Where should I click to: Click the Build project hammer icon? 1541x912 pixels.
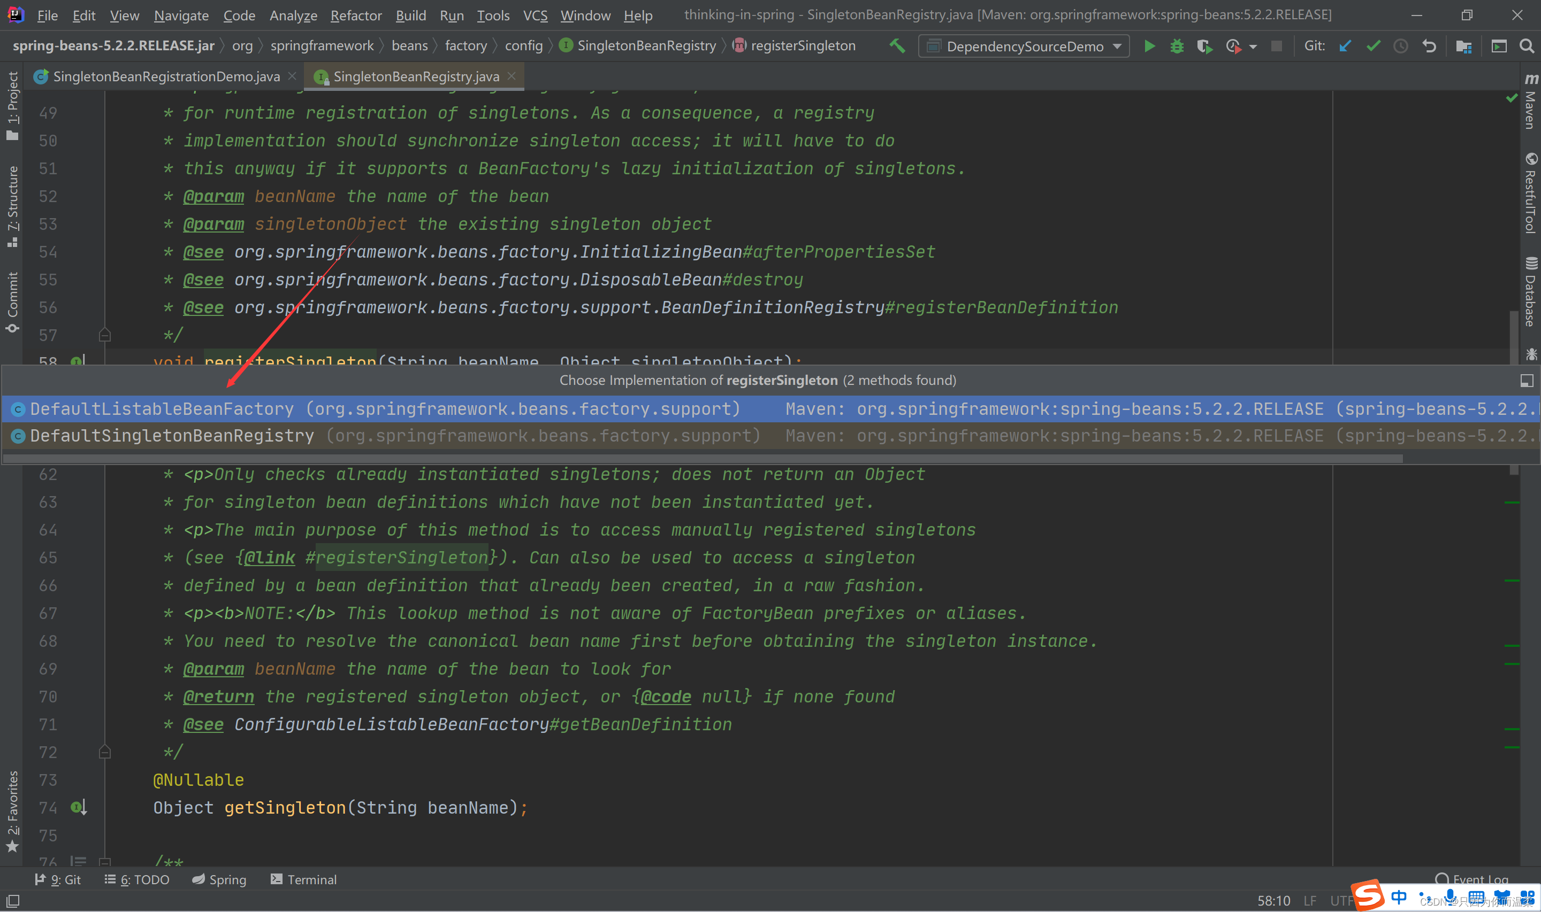click(897, 46)
